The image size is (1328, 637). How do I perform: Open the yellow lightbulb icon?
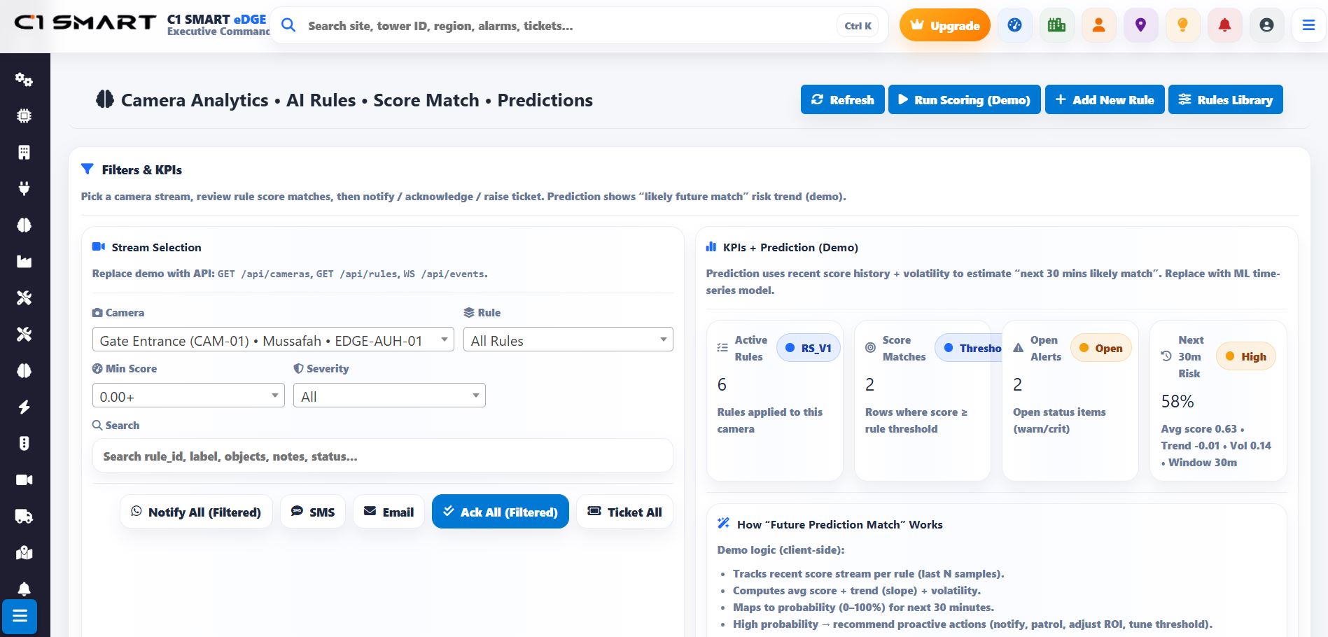click(1182, 25)
